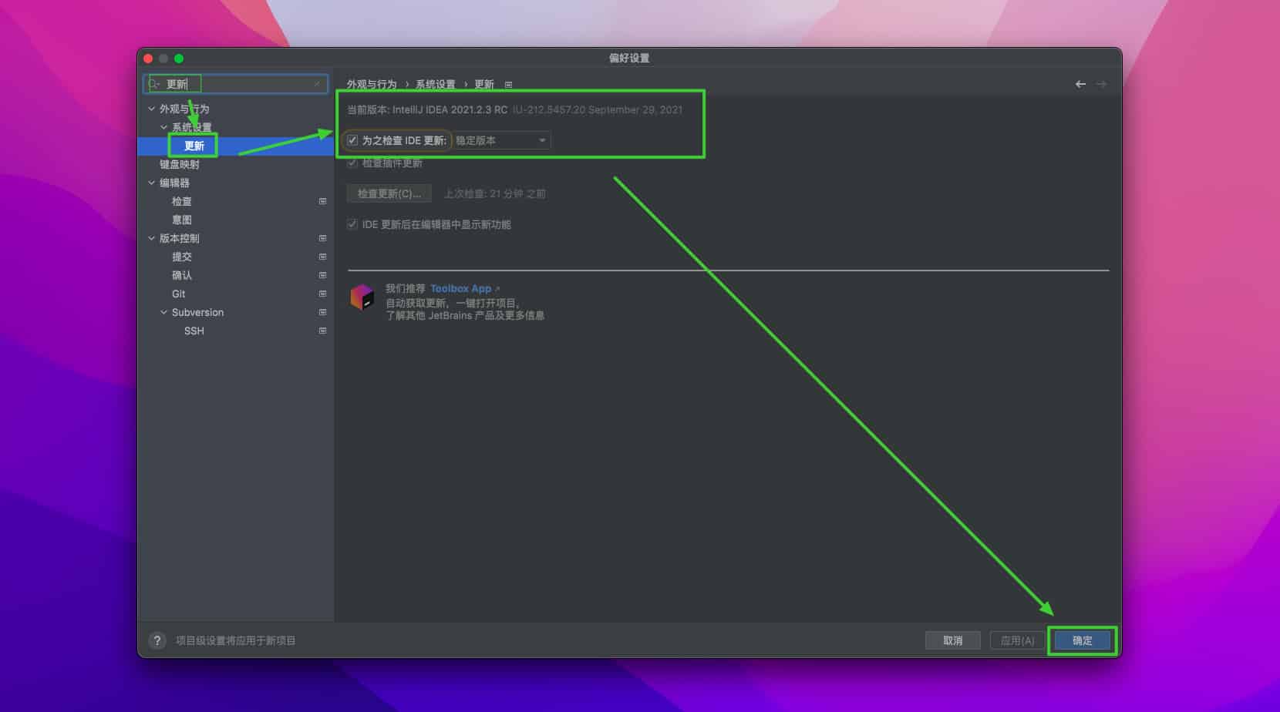Collapse the 版本控制 tree node
1280x712 pixels.
[151, 238]
